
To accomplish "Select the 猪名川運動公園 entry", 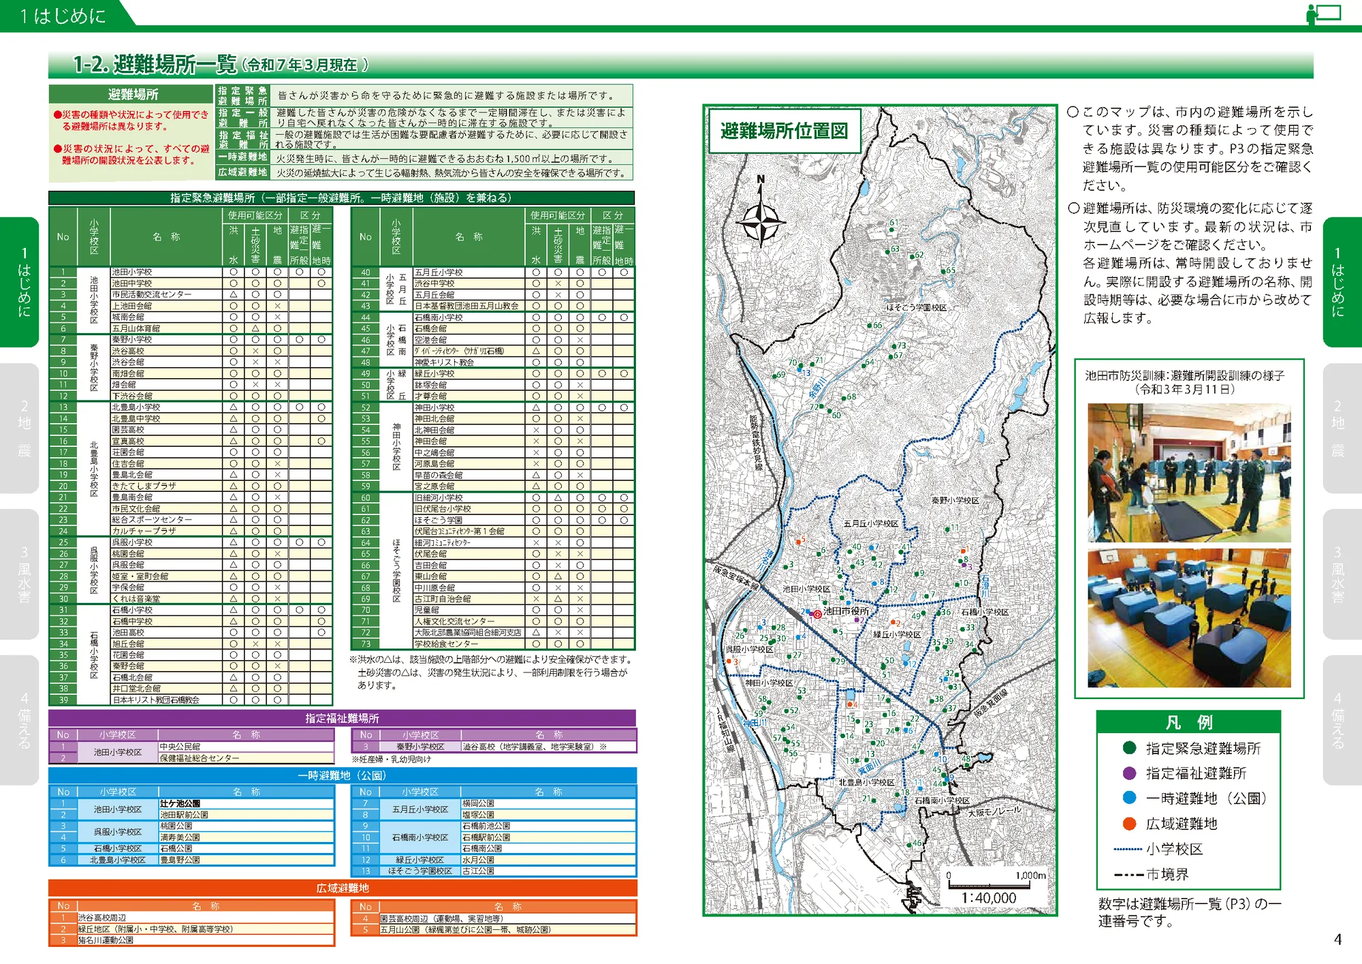I will point(106,940).
